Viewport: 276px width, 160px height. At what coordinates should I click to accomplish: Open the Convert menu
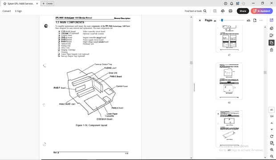click(x=7, y=11)
